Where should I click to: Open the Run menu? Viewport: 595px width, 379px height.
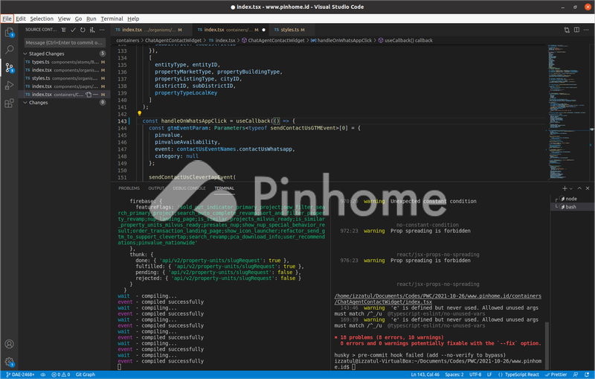(91, 19)
